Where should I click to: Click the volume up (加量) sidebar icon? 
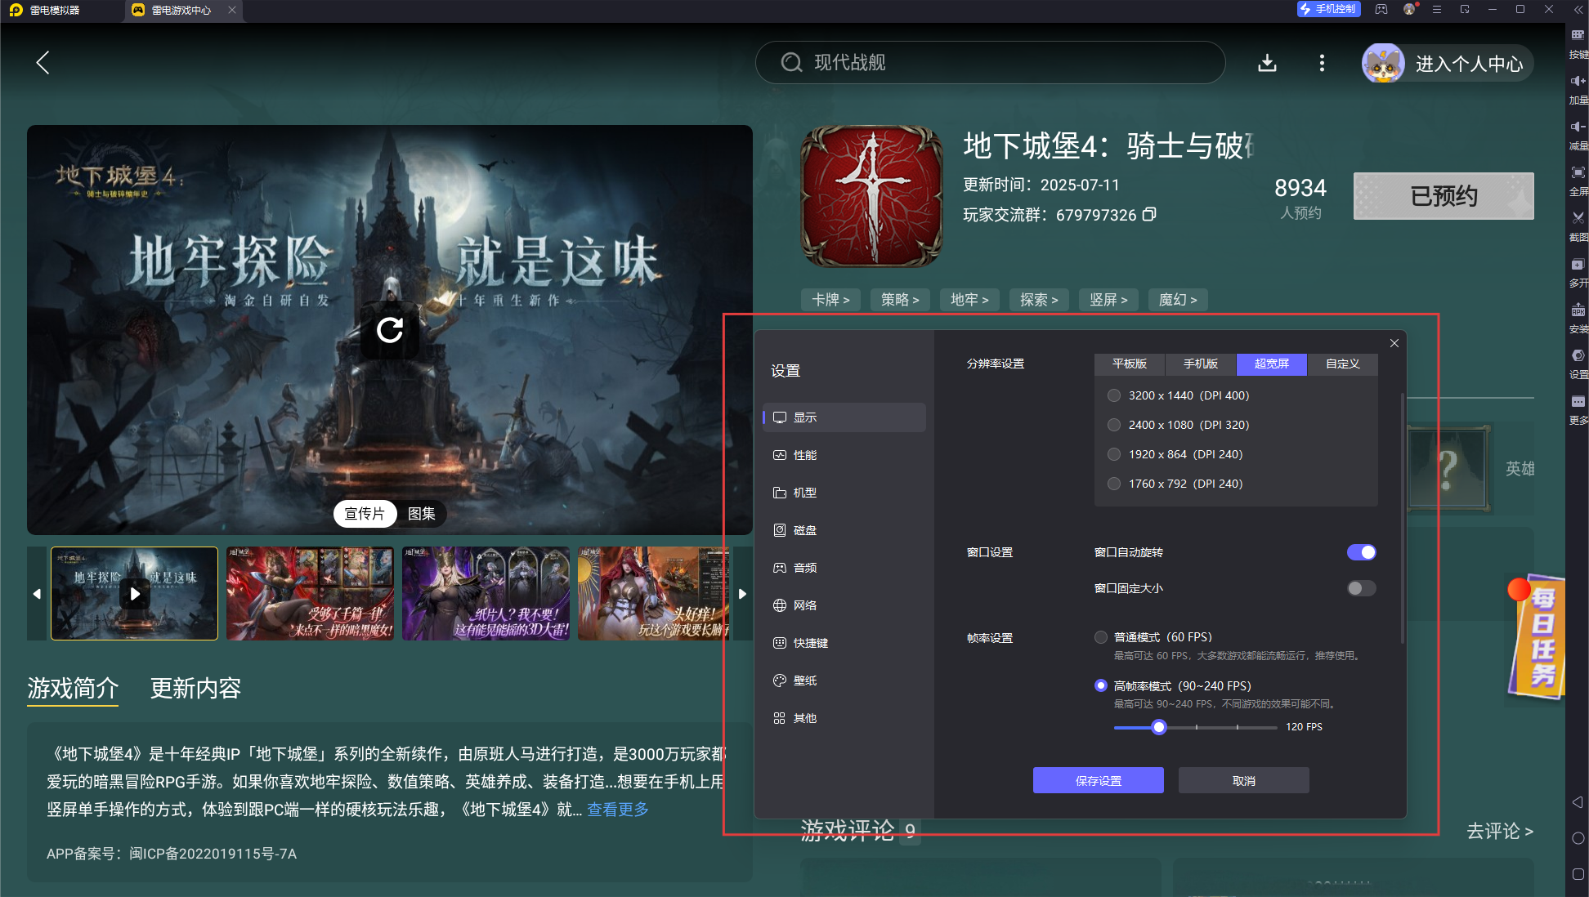click(1578, 88)
